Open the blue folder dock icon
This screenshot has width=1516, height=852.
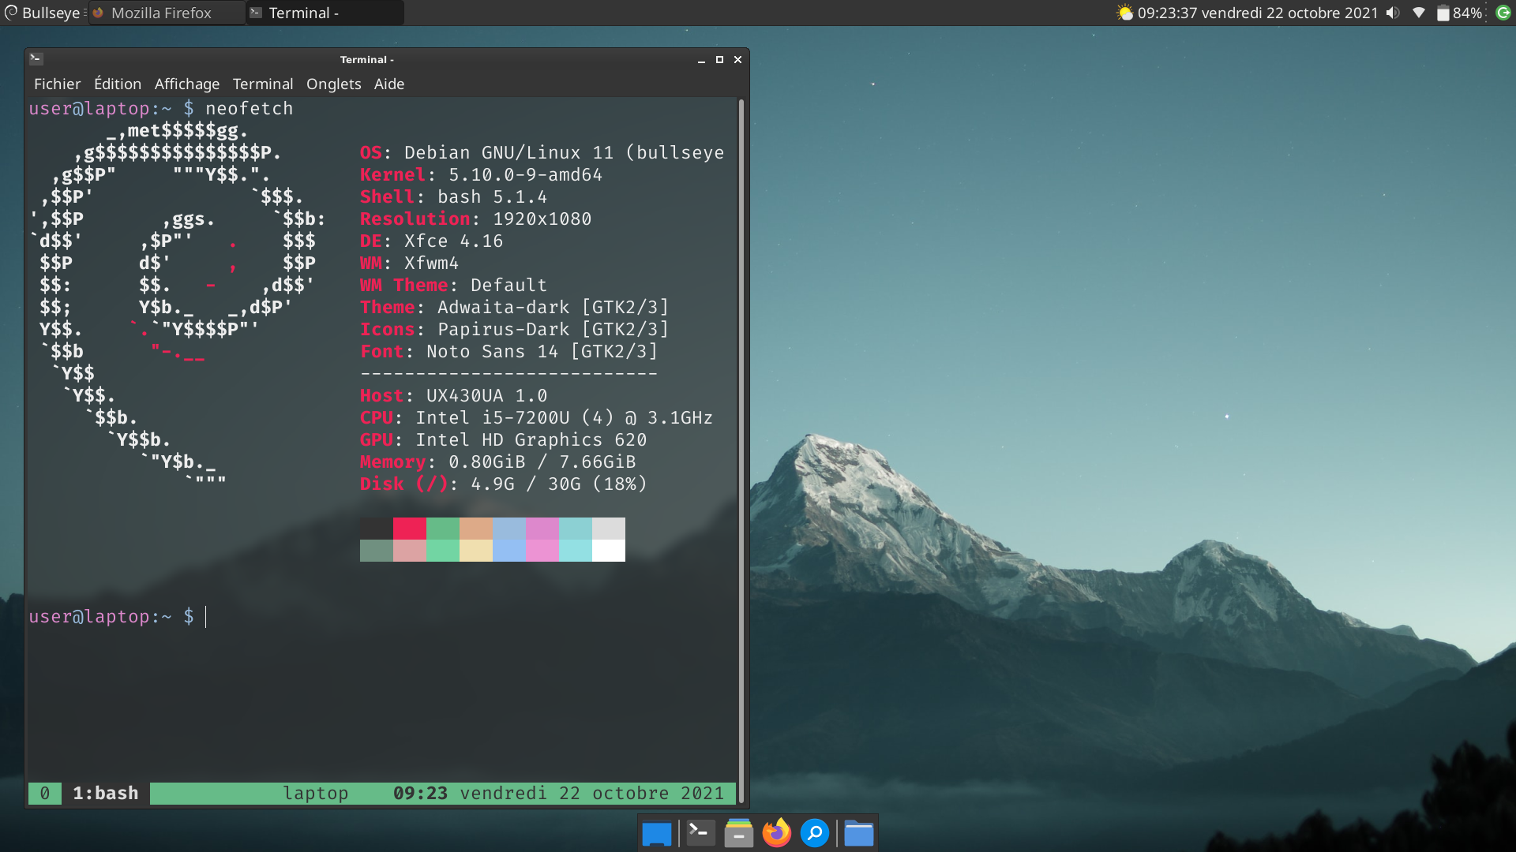click(858, 833)
